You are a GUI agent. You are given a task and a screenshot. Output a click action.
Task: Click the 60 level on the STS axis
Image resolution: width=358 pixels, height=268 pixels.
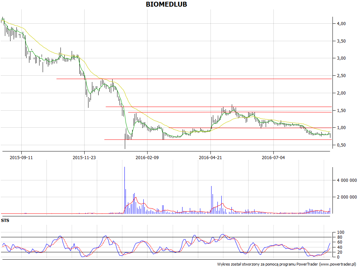coord(339,242)
